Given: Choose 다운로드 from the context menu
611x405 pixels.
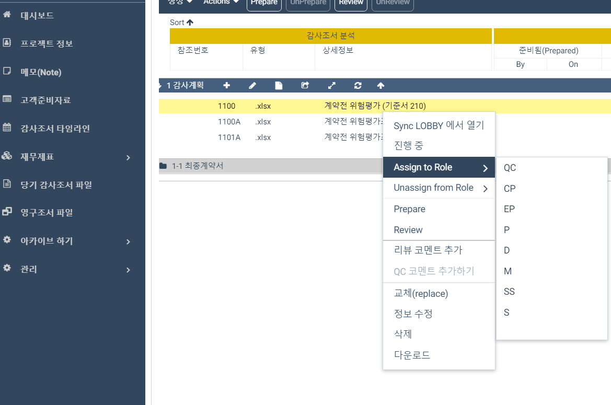Looking at the screenshot, I should tap(412, 354).
